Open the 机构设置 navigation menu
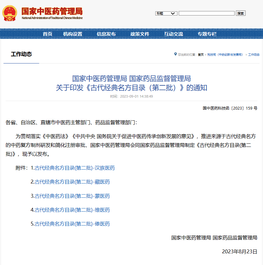 pos(73,34)
